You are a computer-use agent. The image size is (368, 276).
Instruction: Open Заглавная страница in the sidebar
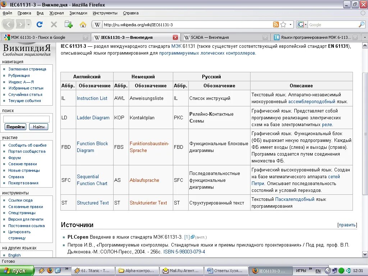pos(27,69)
